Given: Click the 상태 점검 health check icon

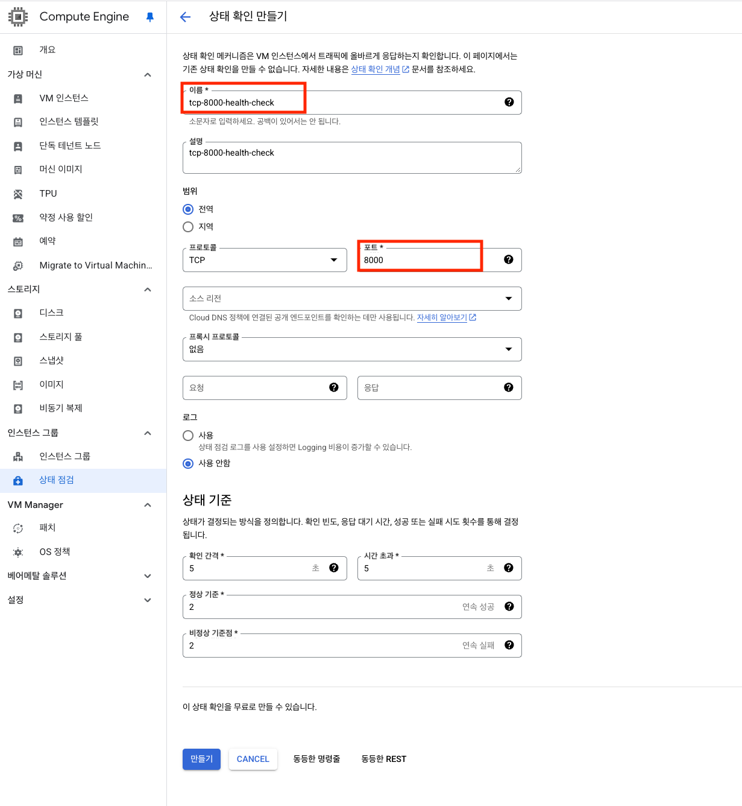Looking at the screenshot, I should point(18,480).
